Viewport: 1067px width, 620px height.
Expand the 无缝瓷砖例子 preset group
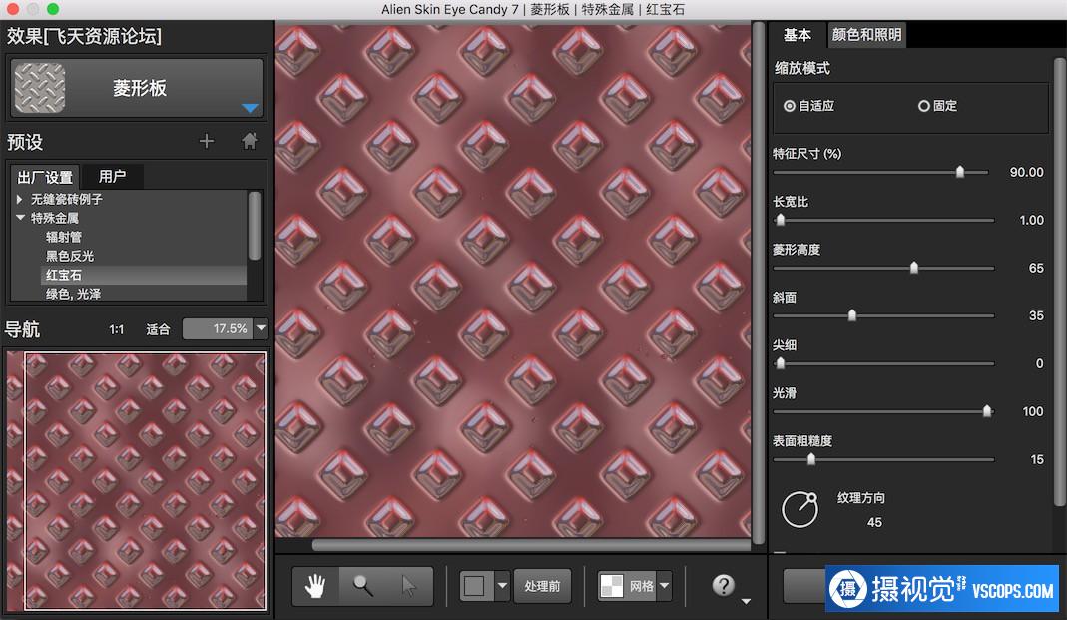click(x=20, y=199)
